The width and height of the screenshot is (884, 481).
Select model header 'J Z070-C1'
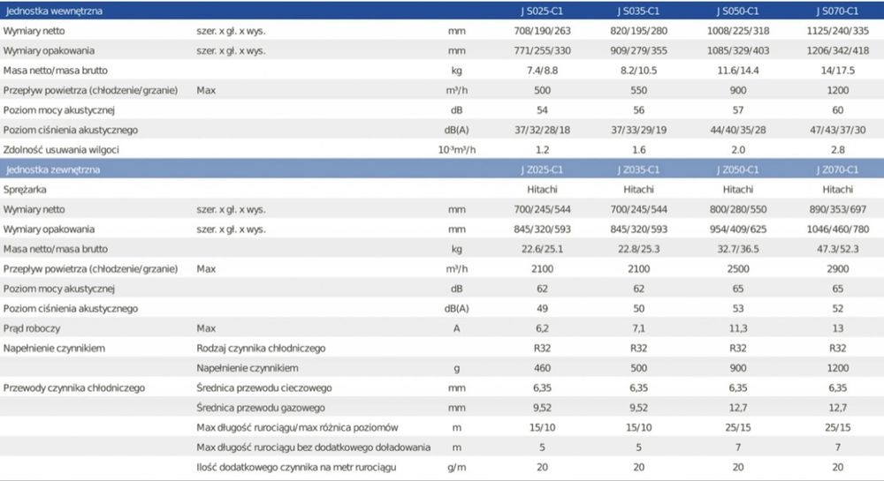[x=837, y=169]
